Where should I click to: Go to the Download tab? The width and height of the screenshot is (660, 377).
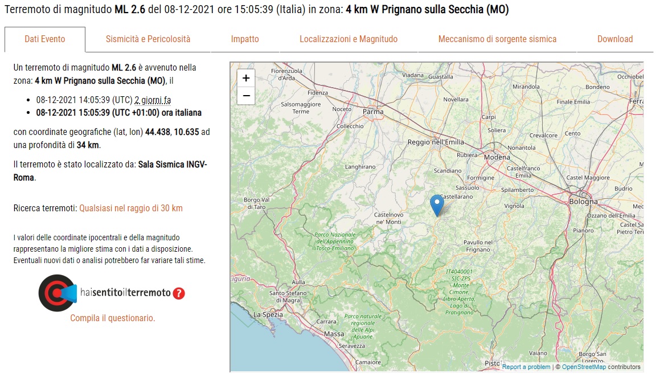615,39
